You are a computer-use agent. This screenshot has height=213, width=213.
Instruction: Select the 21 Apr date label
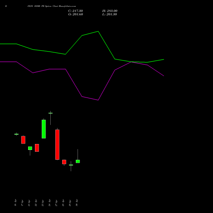pos(29,203)
